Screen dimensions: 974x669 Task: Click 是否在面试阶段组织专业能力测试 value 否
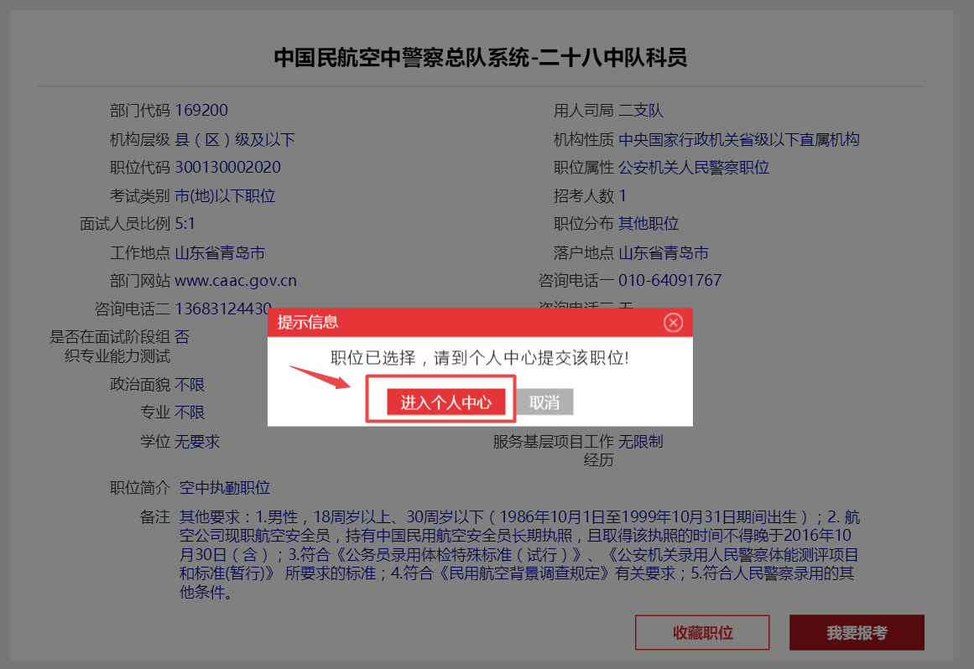182,337
